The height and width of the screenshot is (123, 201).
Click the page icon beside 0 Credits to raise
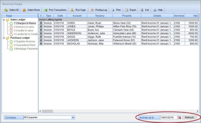(x=11, y=31)
